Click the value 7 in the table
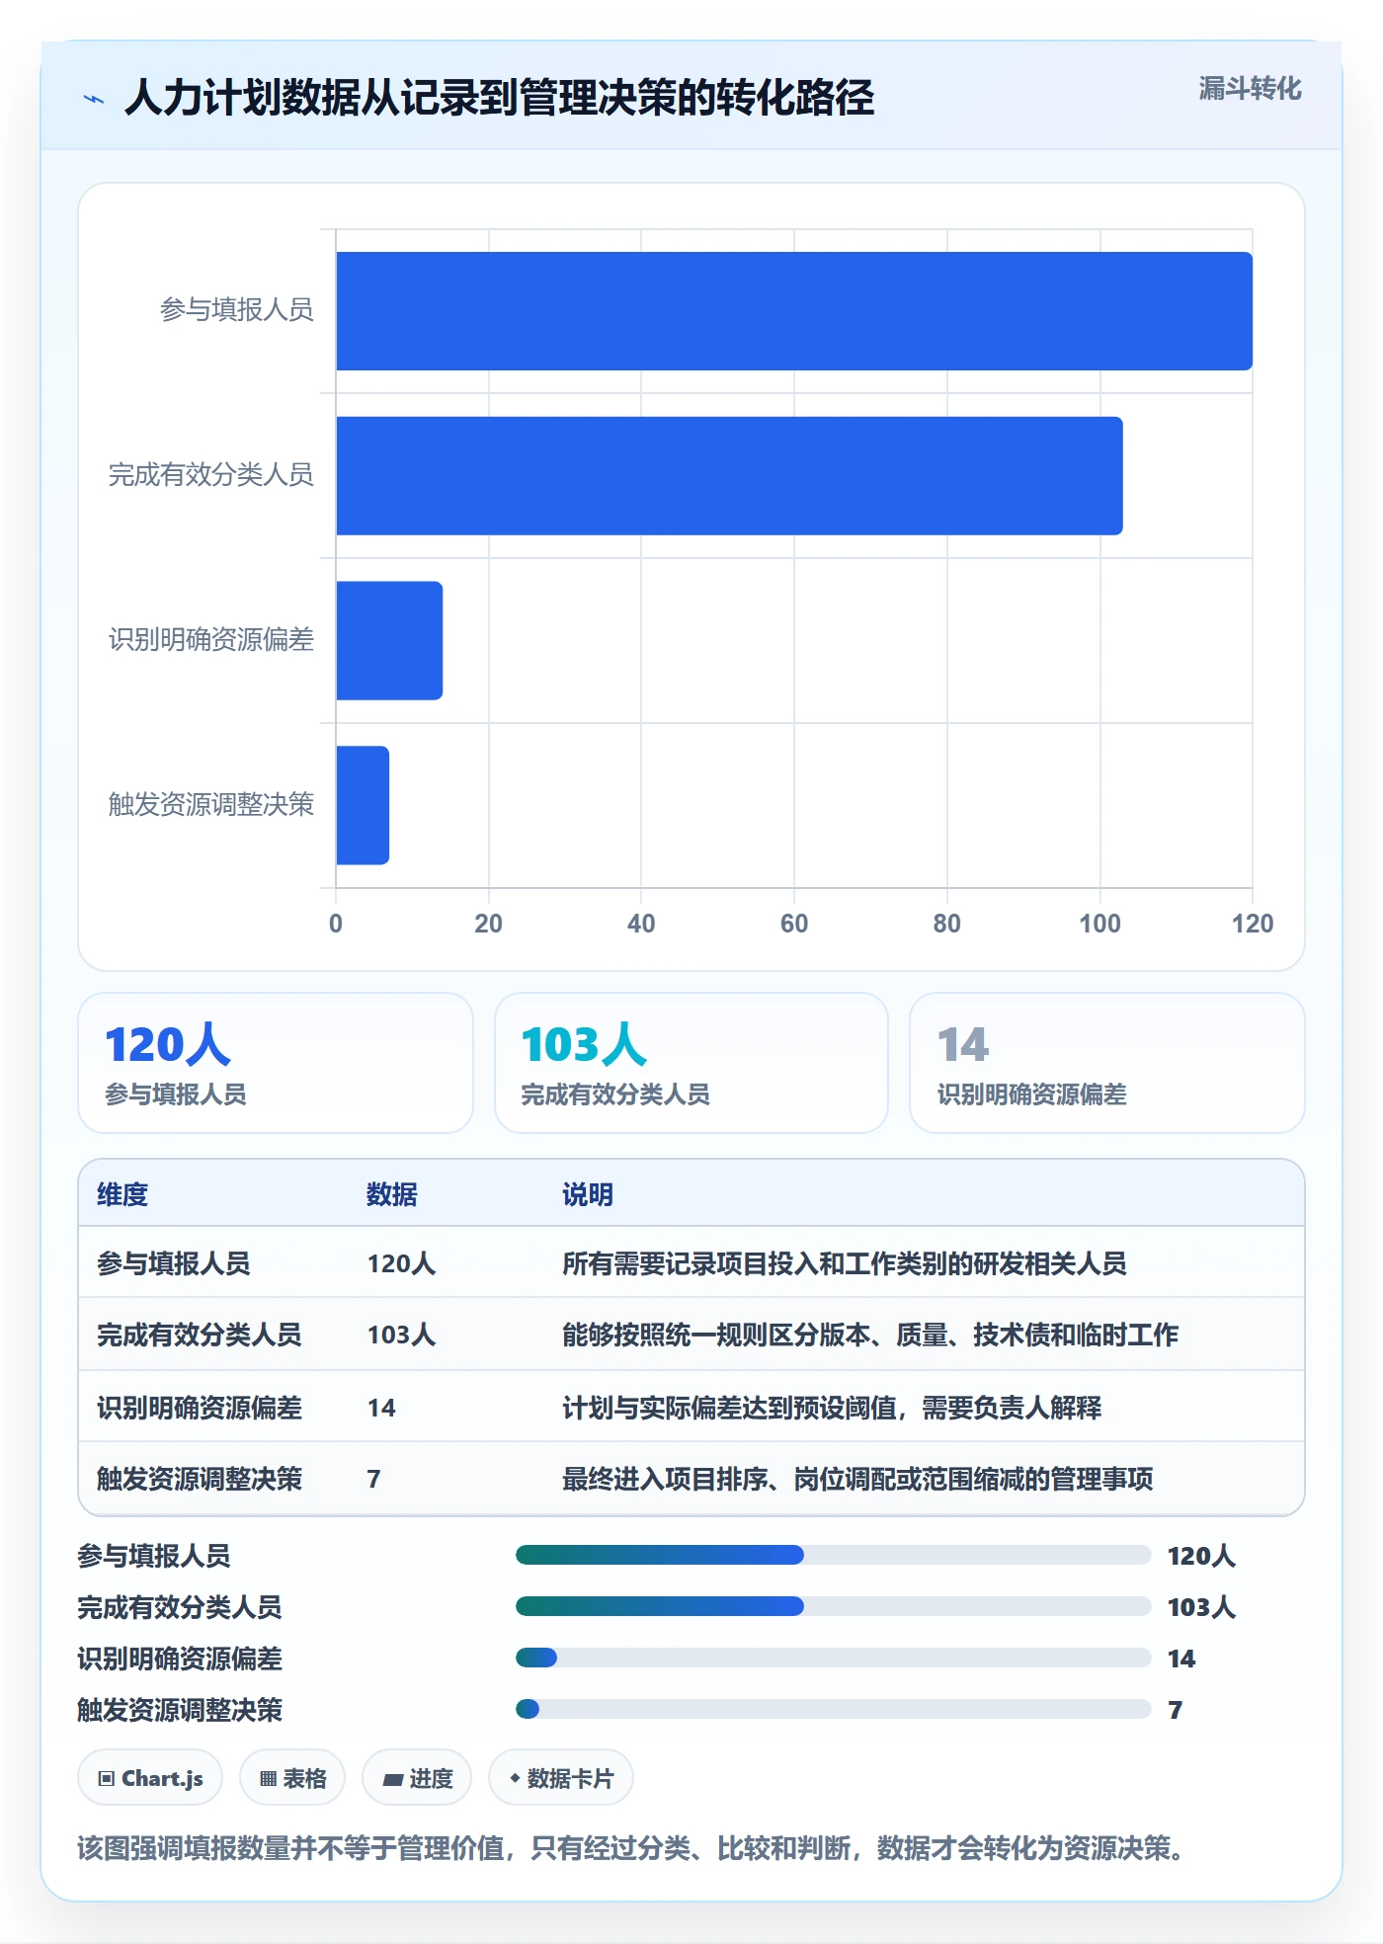 pos(373,1479)
